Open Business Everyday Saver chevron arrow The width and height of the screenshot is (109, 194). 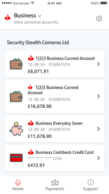pyautogui.click(x=99, y=129)
